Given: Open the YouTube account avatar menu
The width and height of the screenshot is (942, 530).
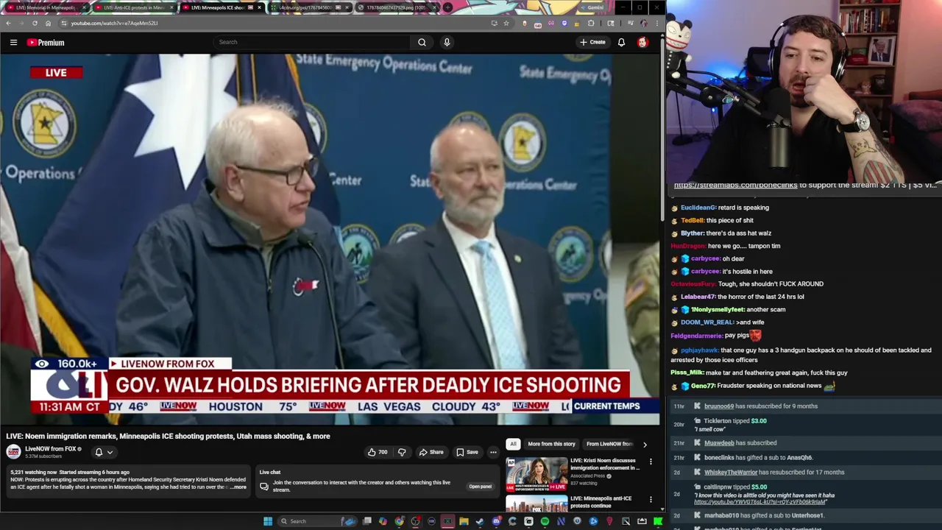Looking at the screenshot, I should 642,42.
